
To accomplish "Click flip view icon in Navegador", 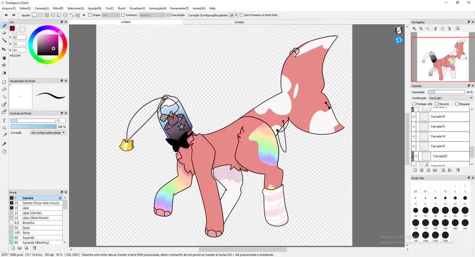I will point(458,28).
